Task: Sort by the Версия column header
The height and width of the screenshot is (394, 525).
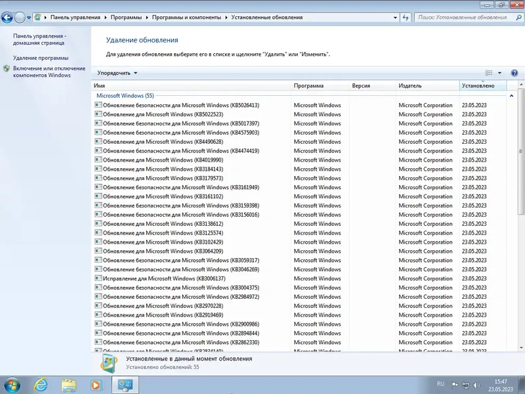Action: [x=373, y=86]
